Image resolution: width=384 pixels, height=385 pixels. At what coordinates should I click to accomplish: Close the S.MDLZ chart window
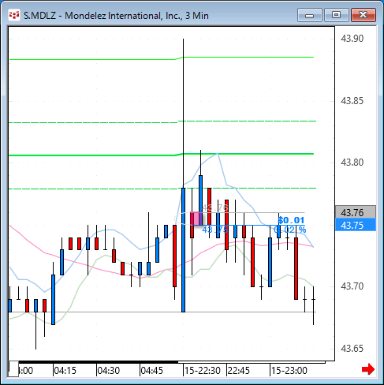(363, 15)
